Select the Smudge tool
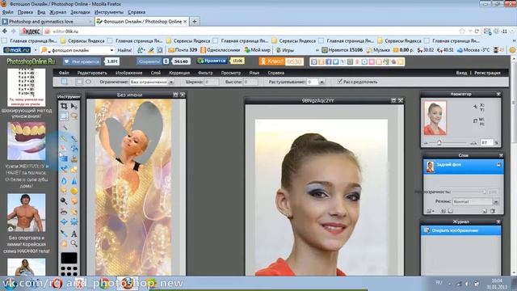The height and width of the screenshot is (291, 517). 64,191
